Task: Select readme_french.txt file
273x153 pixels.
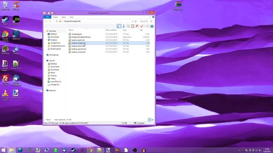Action: tap(78, 46)
